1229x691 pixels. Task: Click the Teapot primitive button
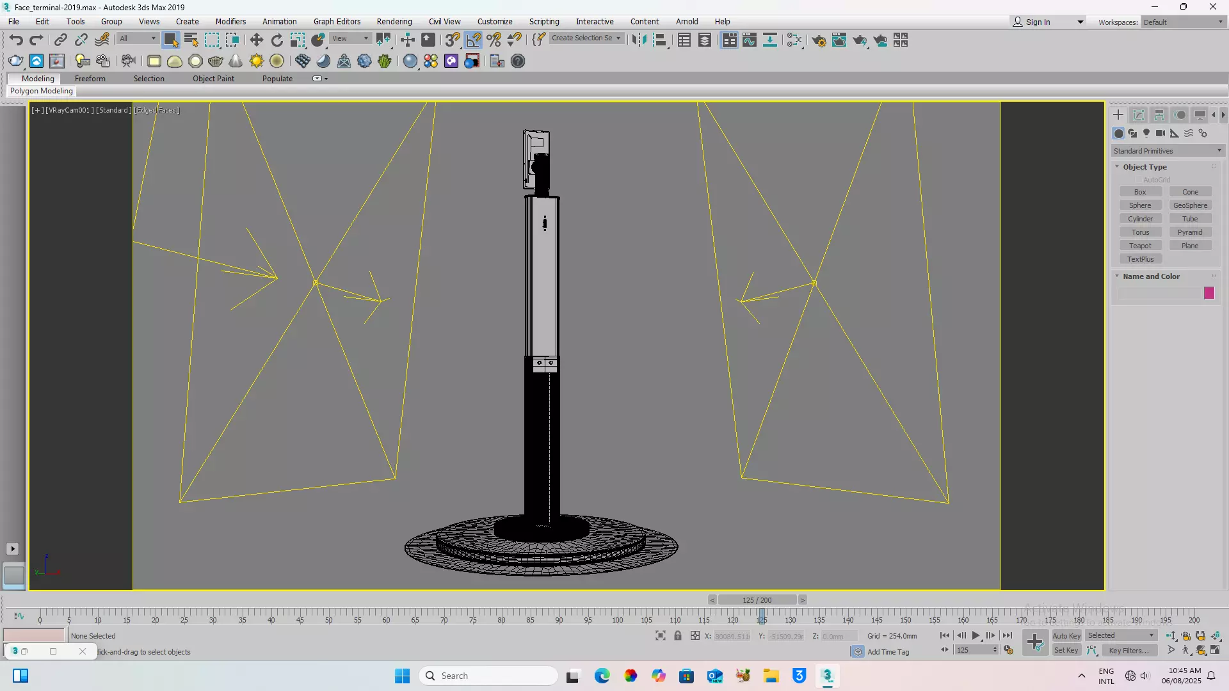[1139, 246]
